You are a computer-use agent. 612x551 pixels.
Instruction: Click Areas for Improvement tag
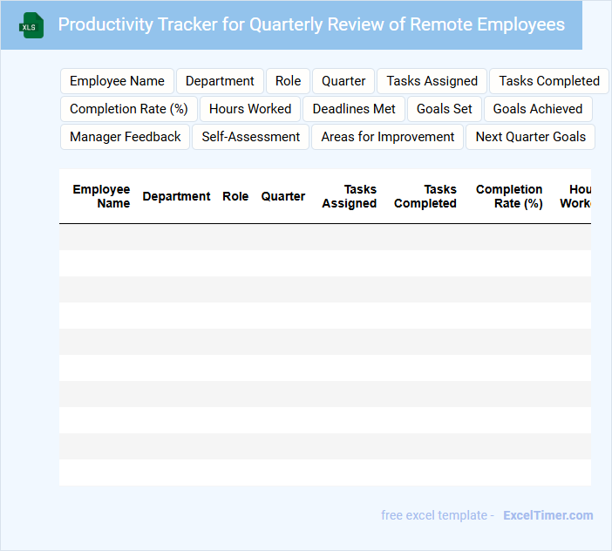[x=387, y=137]
